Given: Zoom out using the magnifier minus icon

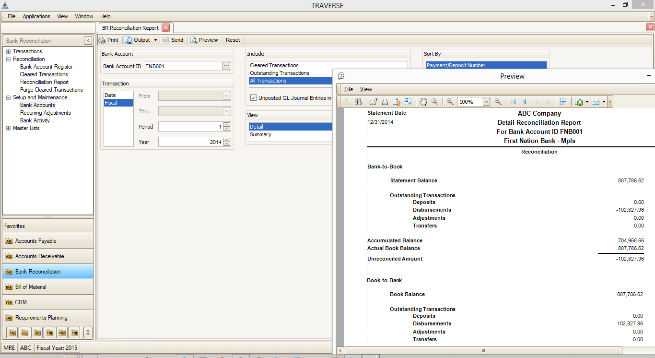Looking at the screenshot, I should 449,102.
